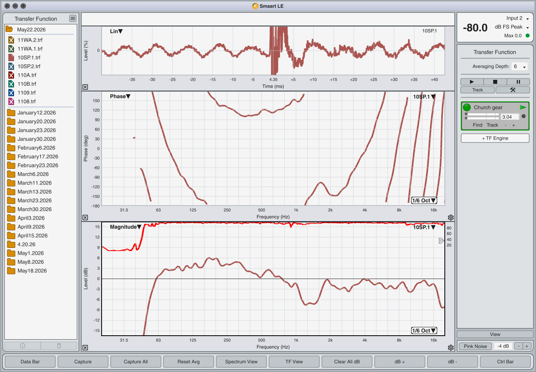Close the Magnitude pane with its X box
This screenshot has height=372, width=536.
click(x=85, y=348)
